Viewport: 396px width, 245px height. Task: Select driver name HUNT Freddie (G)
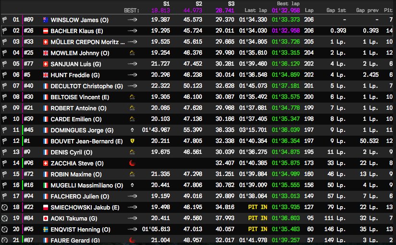coord(75,75)
